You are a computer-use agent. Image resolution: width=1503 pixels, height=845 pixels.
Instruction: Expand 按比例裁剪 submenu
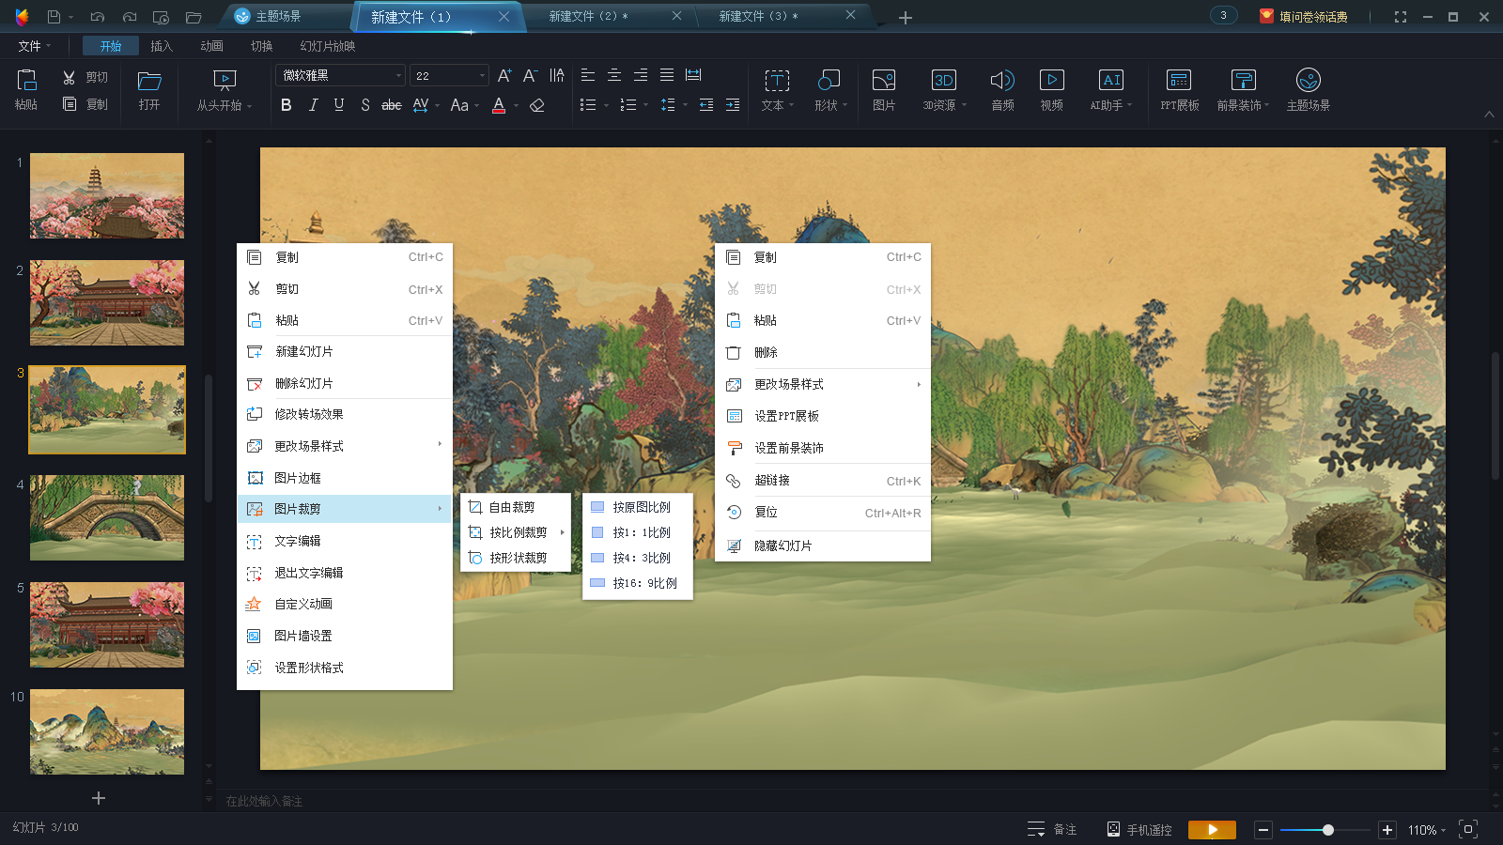click(x=516, y=532)
